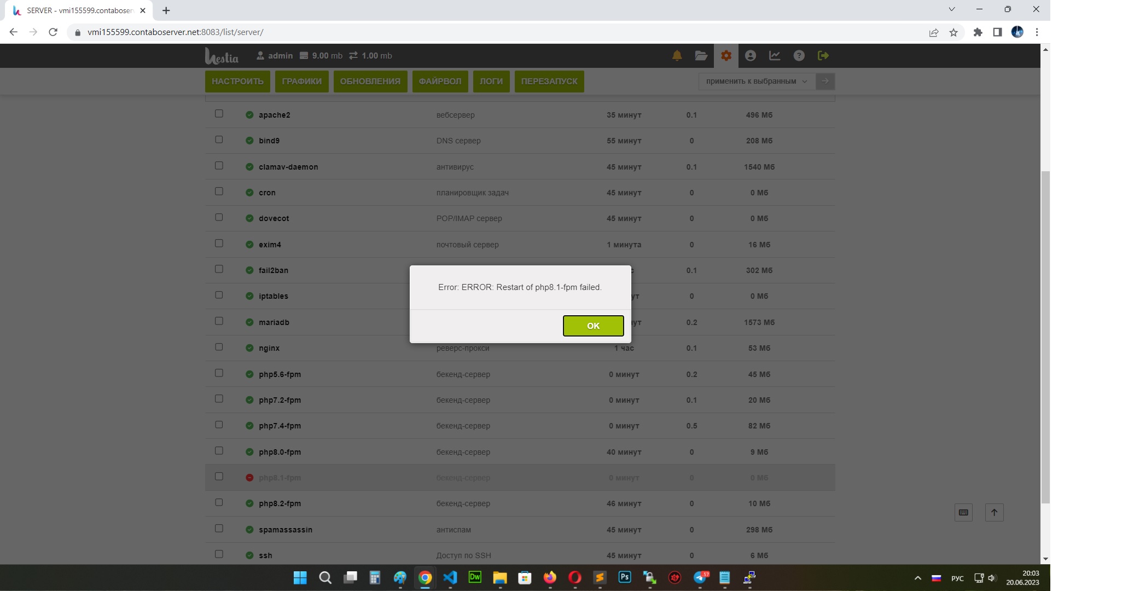Click the volume speaker tray icon
This screenshot has height=591, width=1128.
point(992,578)
